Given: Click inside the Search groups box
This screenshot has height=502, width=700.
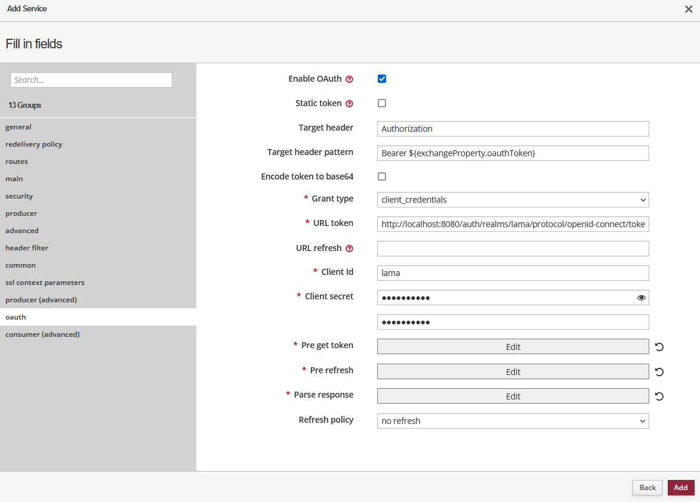Looking at the screenshot, I should pos(91,79).
